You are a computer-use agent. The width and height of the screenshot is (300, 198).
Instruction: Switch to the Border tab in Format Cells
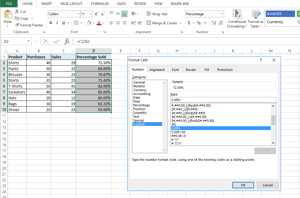(x=191, y=69)
